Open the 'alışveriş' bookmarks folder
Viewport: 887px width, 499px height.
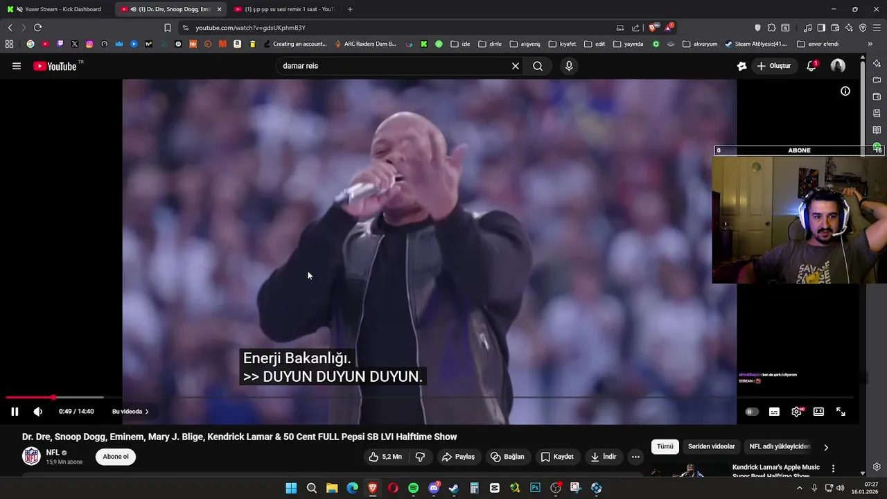[x=525, y=44]
